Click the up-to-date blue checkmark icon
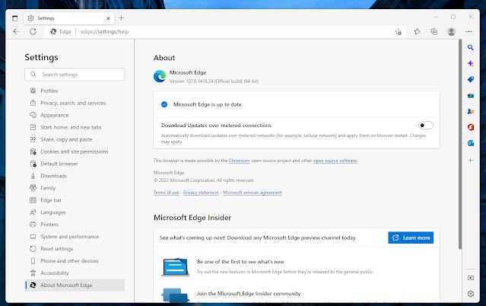 [x=164, y=104]
